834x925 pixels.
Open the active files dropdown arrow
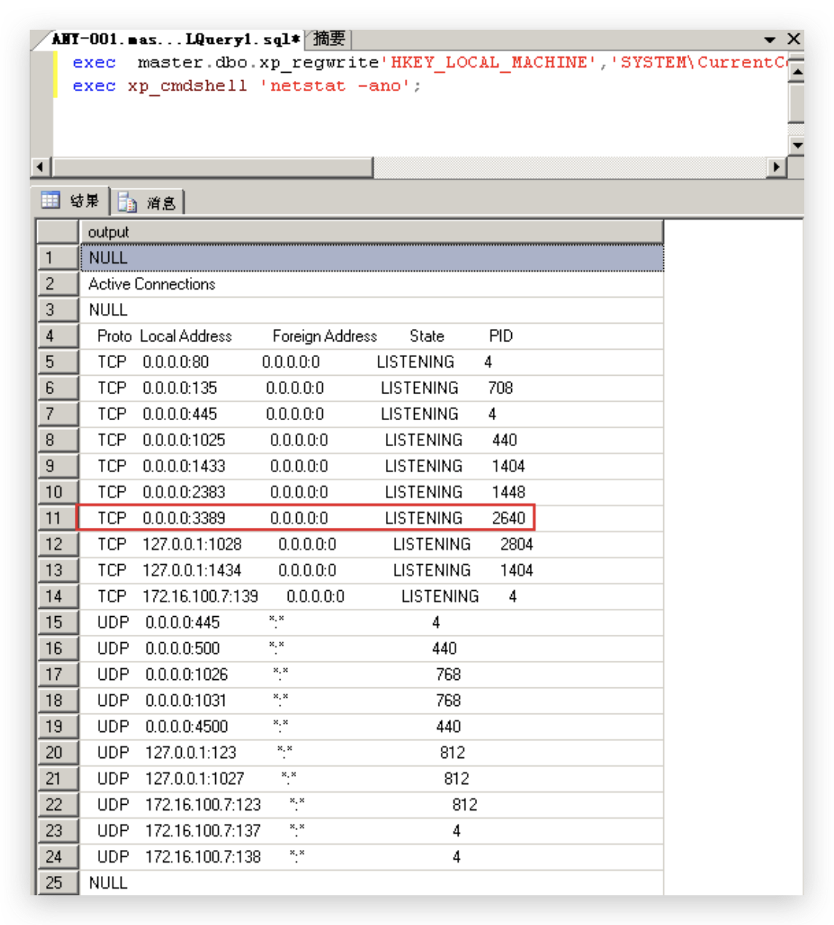coord(769,39)
